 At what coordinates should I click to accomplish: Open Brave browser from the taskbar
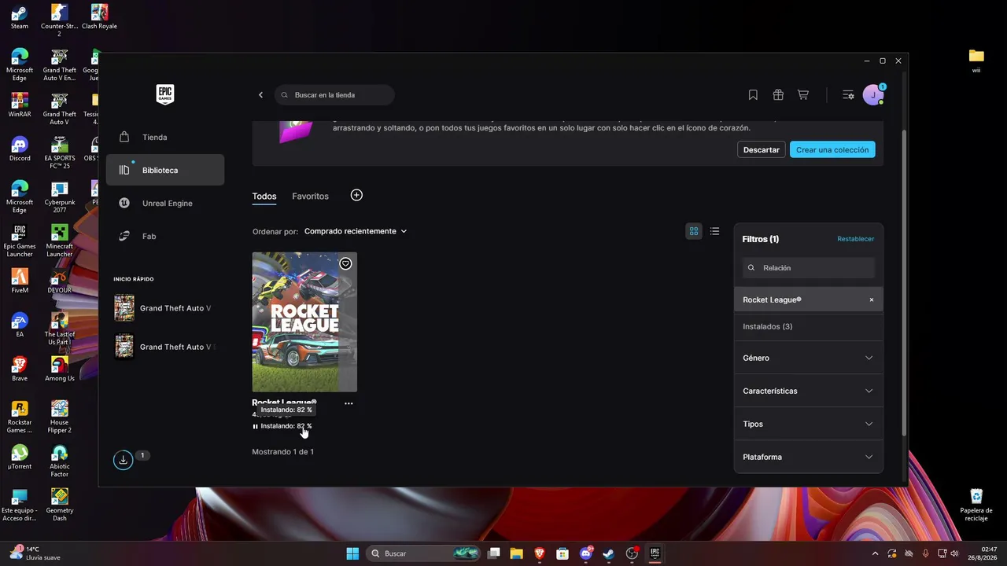point(540,553)
